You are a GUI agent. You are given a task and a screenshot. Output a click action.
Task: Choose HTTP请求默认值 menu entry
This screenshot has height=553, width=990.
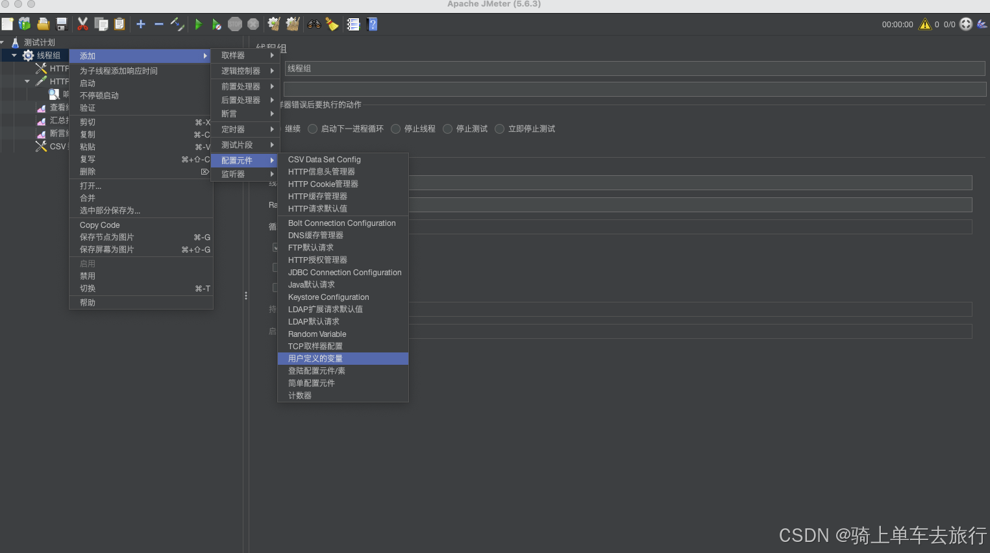pos(343,208)
